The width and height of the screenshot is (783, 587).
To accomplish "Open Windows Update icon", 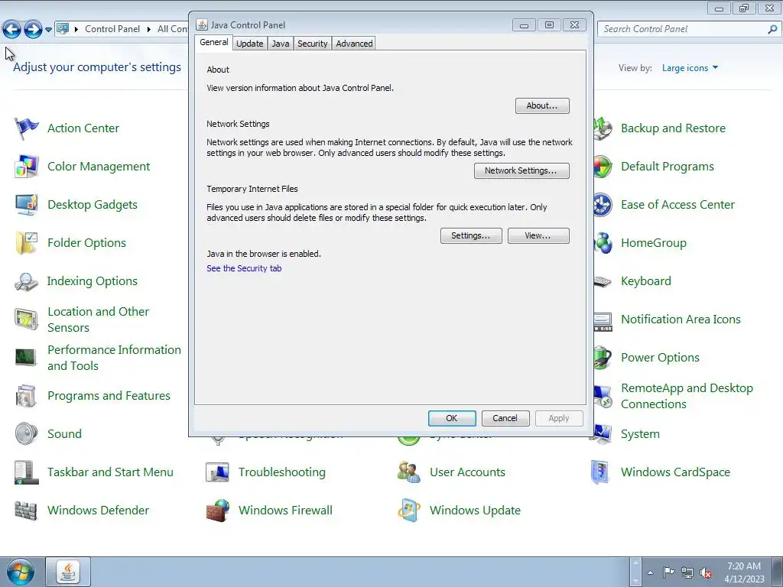I will coord(409,511).
